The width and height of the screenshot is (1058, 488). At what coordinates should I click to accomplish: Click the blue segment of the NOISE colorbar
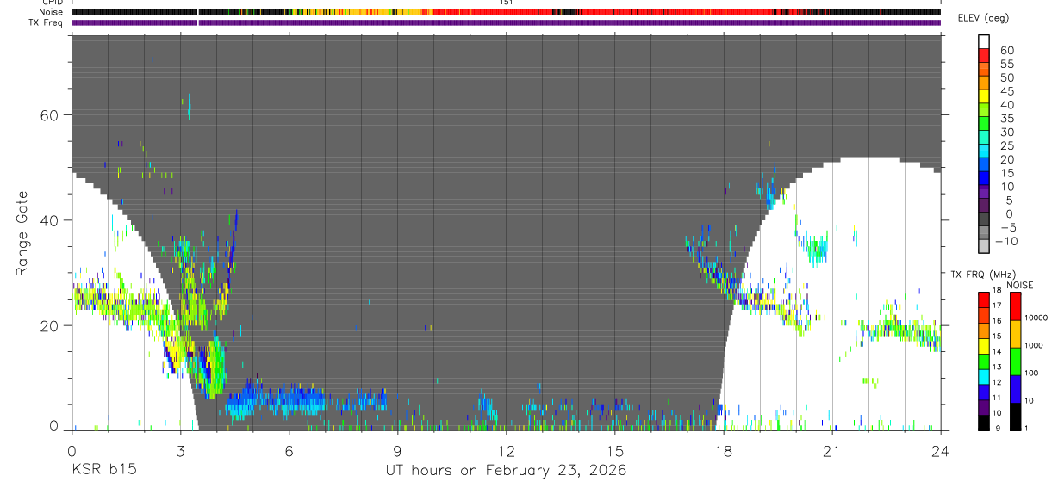tap(1015, 389)
